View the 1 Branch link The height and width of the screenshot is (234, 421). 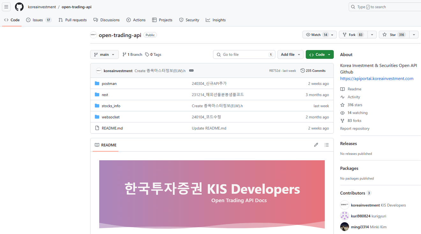[132, 55]
